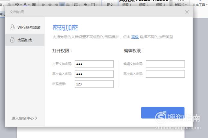Image resolution: width=208 pixels, height=138 pixels.
Task: Click the line spacing icon
Action: pyautogui.click(x=76, y=5)
